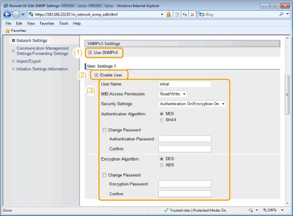Image resolution: width=293 pixels, height=216 pixels.
Task: Click the page icon beside the URL
Action: 31,14
